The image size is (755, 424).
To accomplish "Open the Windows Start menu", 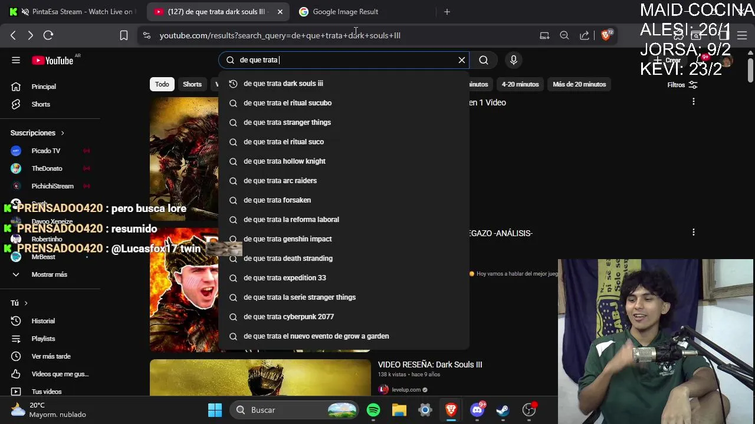I will (x=215, y=410).
